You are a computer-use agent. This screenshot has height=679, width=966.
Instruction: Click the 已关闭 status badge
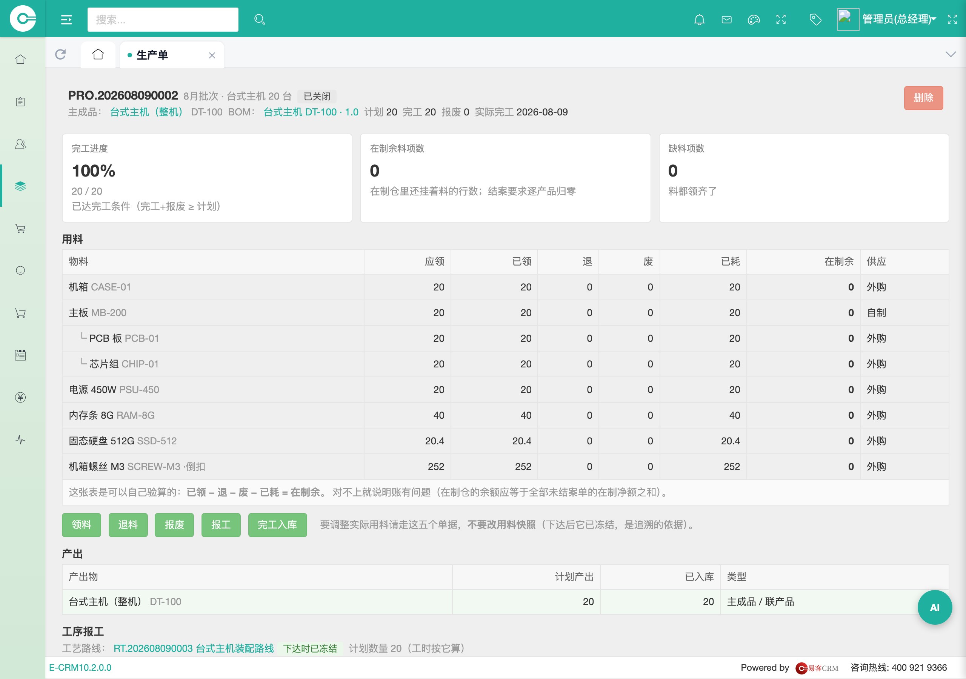coord(317,96)
